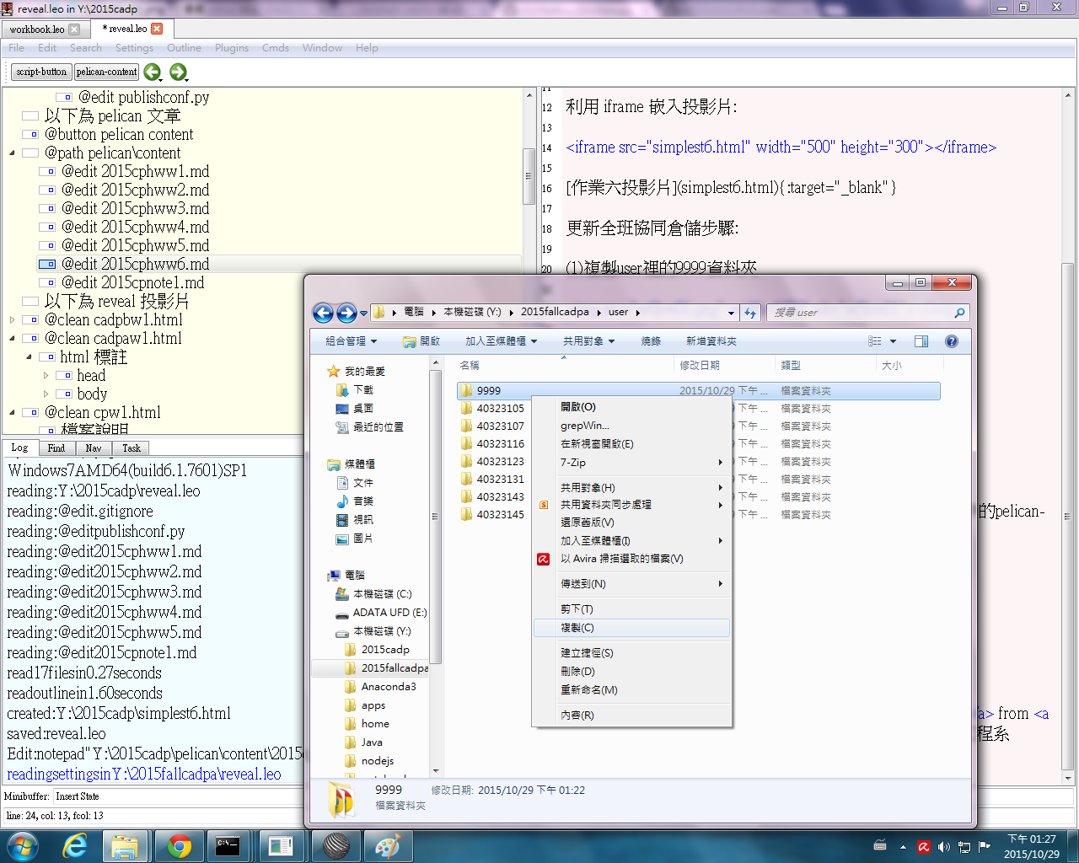Switch to the Find tab in Leo

(56, 448)
